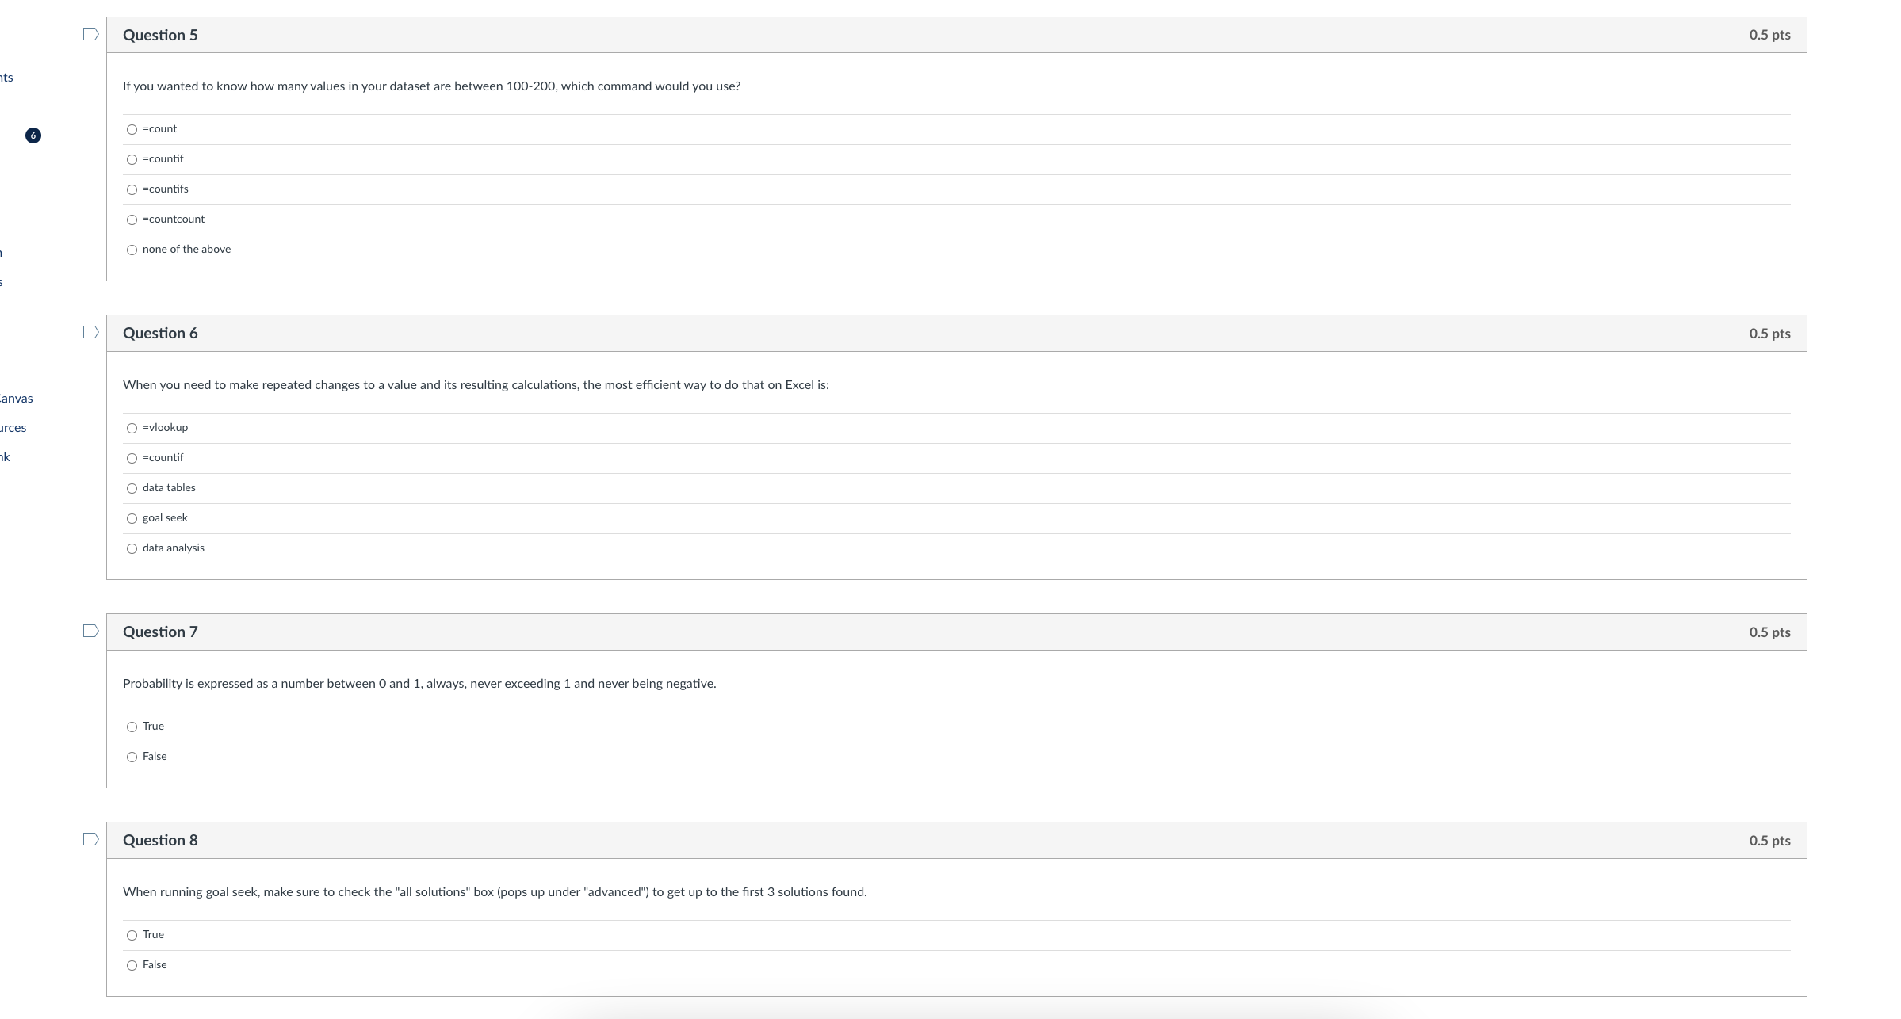Select the =count answer in Question 5

[x=132, y=130]
